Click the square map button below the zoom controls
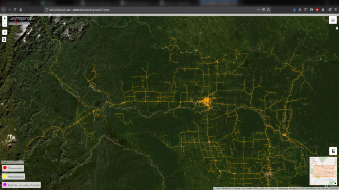Viewport: 339px width, 190px height. pos(5,32)
